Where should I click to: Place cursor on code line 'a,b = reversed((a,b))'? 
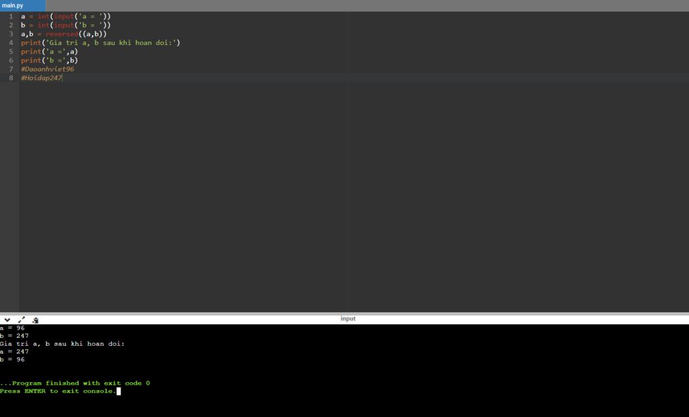64,34
